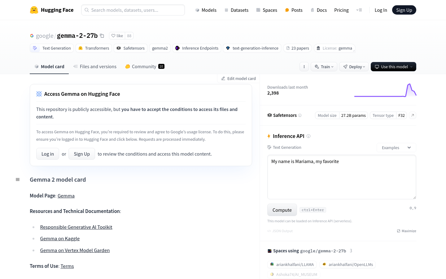Click Log in button in access box
The width and height of the screenshot is (446, 279).
click(x=48, y=154)
